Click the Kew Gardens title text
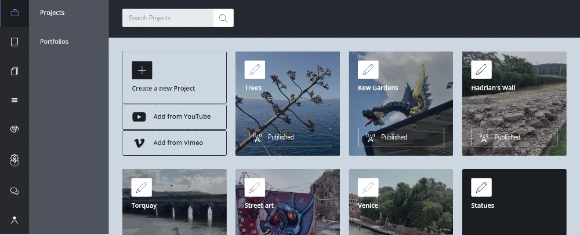This screenshot has width=580, height=235. point(378,88)
